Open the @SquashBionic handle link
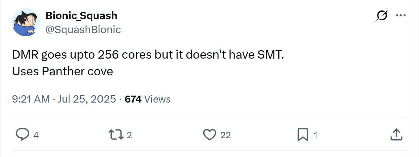The image size is (419, 157). point(83,30)
